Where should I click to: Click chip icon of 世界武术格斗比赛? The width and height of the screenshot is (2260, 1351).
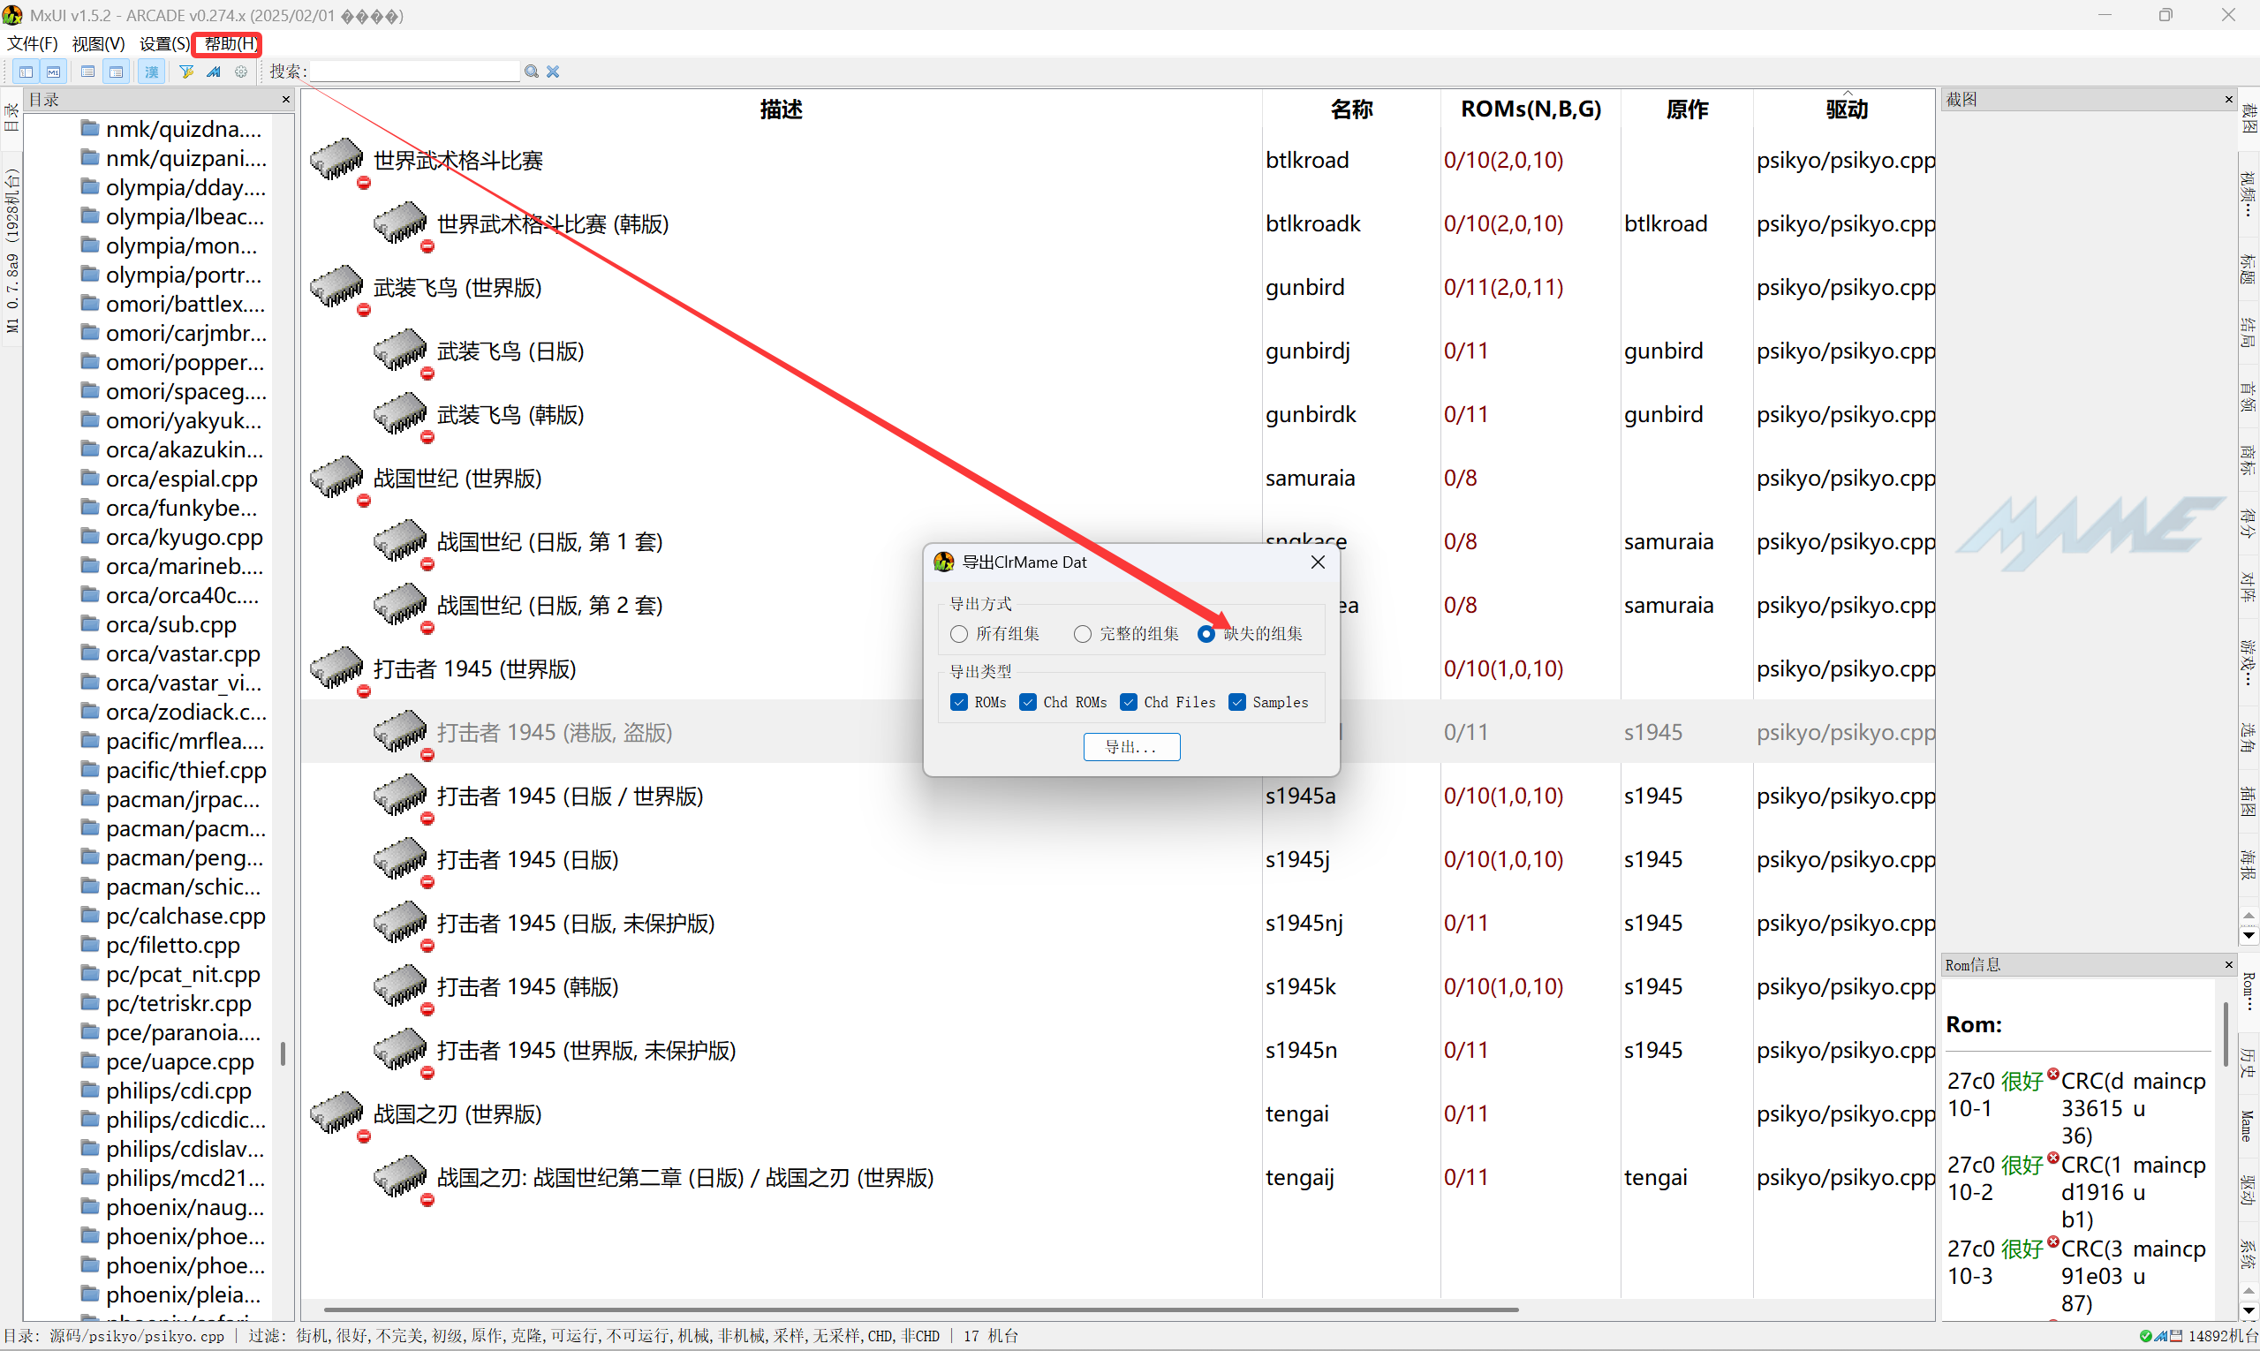coord(336,158)
